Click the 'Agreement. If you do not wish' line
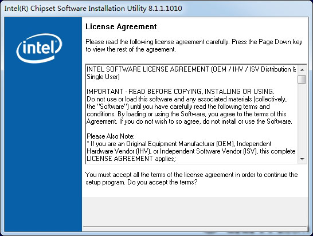313x236 pixels. pos(189,121)
